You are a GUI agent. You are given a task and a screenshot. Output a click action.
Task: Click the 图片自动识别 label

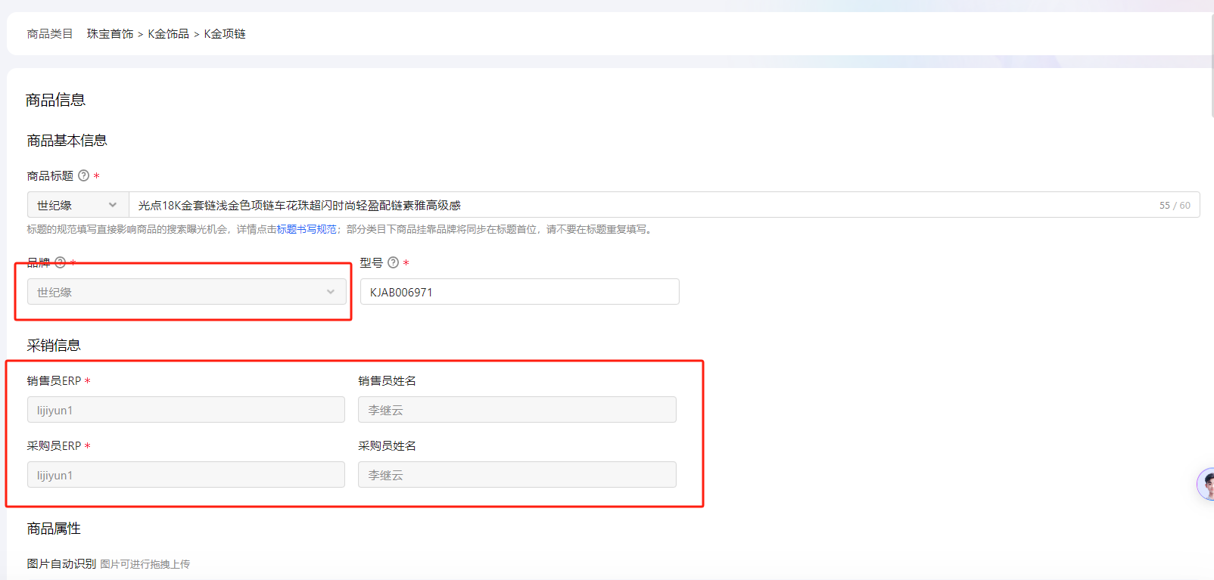61,563
